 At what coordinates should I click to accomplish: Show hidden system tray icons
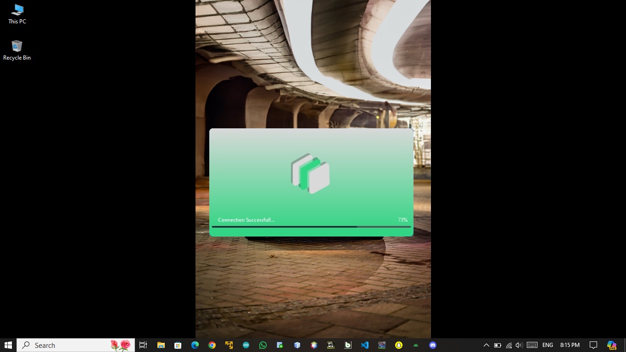point(486,345)
